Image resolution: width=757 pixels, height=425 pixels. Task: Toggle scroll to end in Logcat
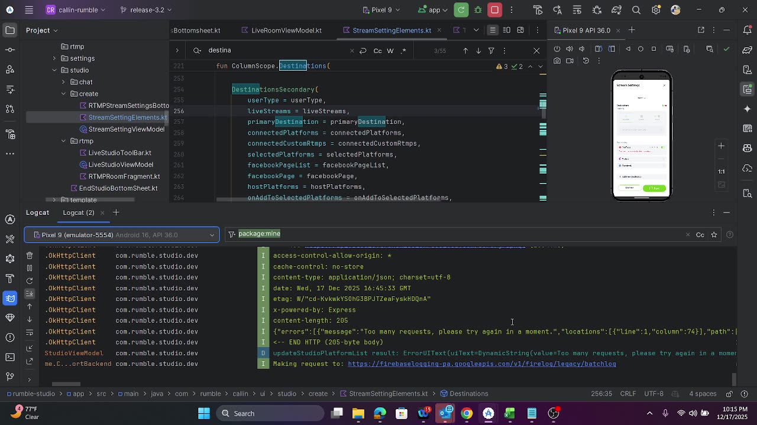pyautogui.click(x=30, y=293)
